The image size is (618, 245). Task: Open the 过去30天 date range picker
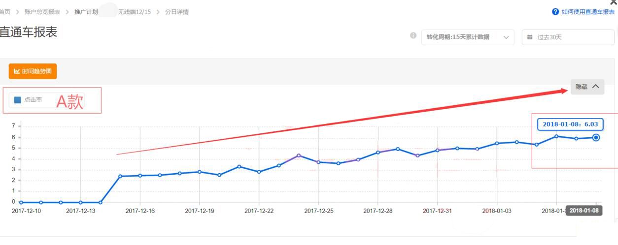[x=568, y=37]
